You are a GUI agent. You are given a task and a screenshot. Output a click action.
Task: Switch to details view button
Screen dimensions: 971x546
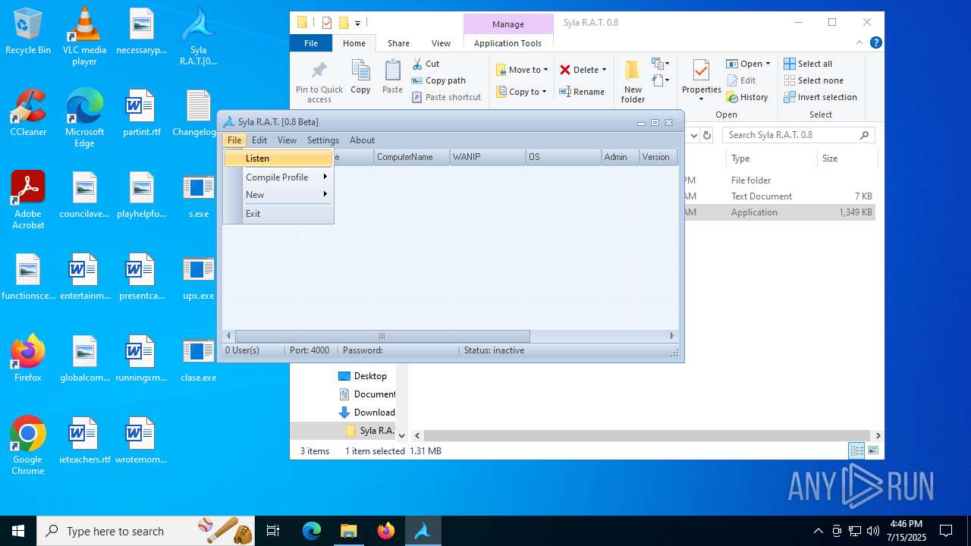(856, 450)
